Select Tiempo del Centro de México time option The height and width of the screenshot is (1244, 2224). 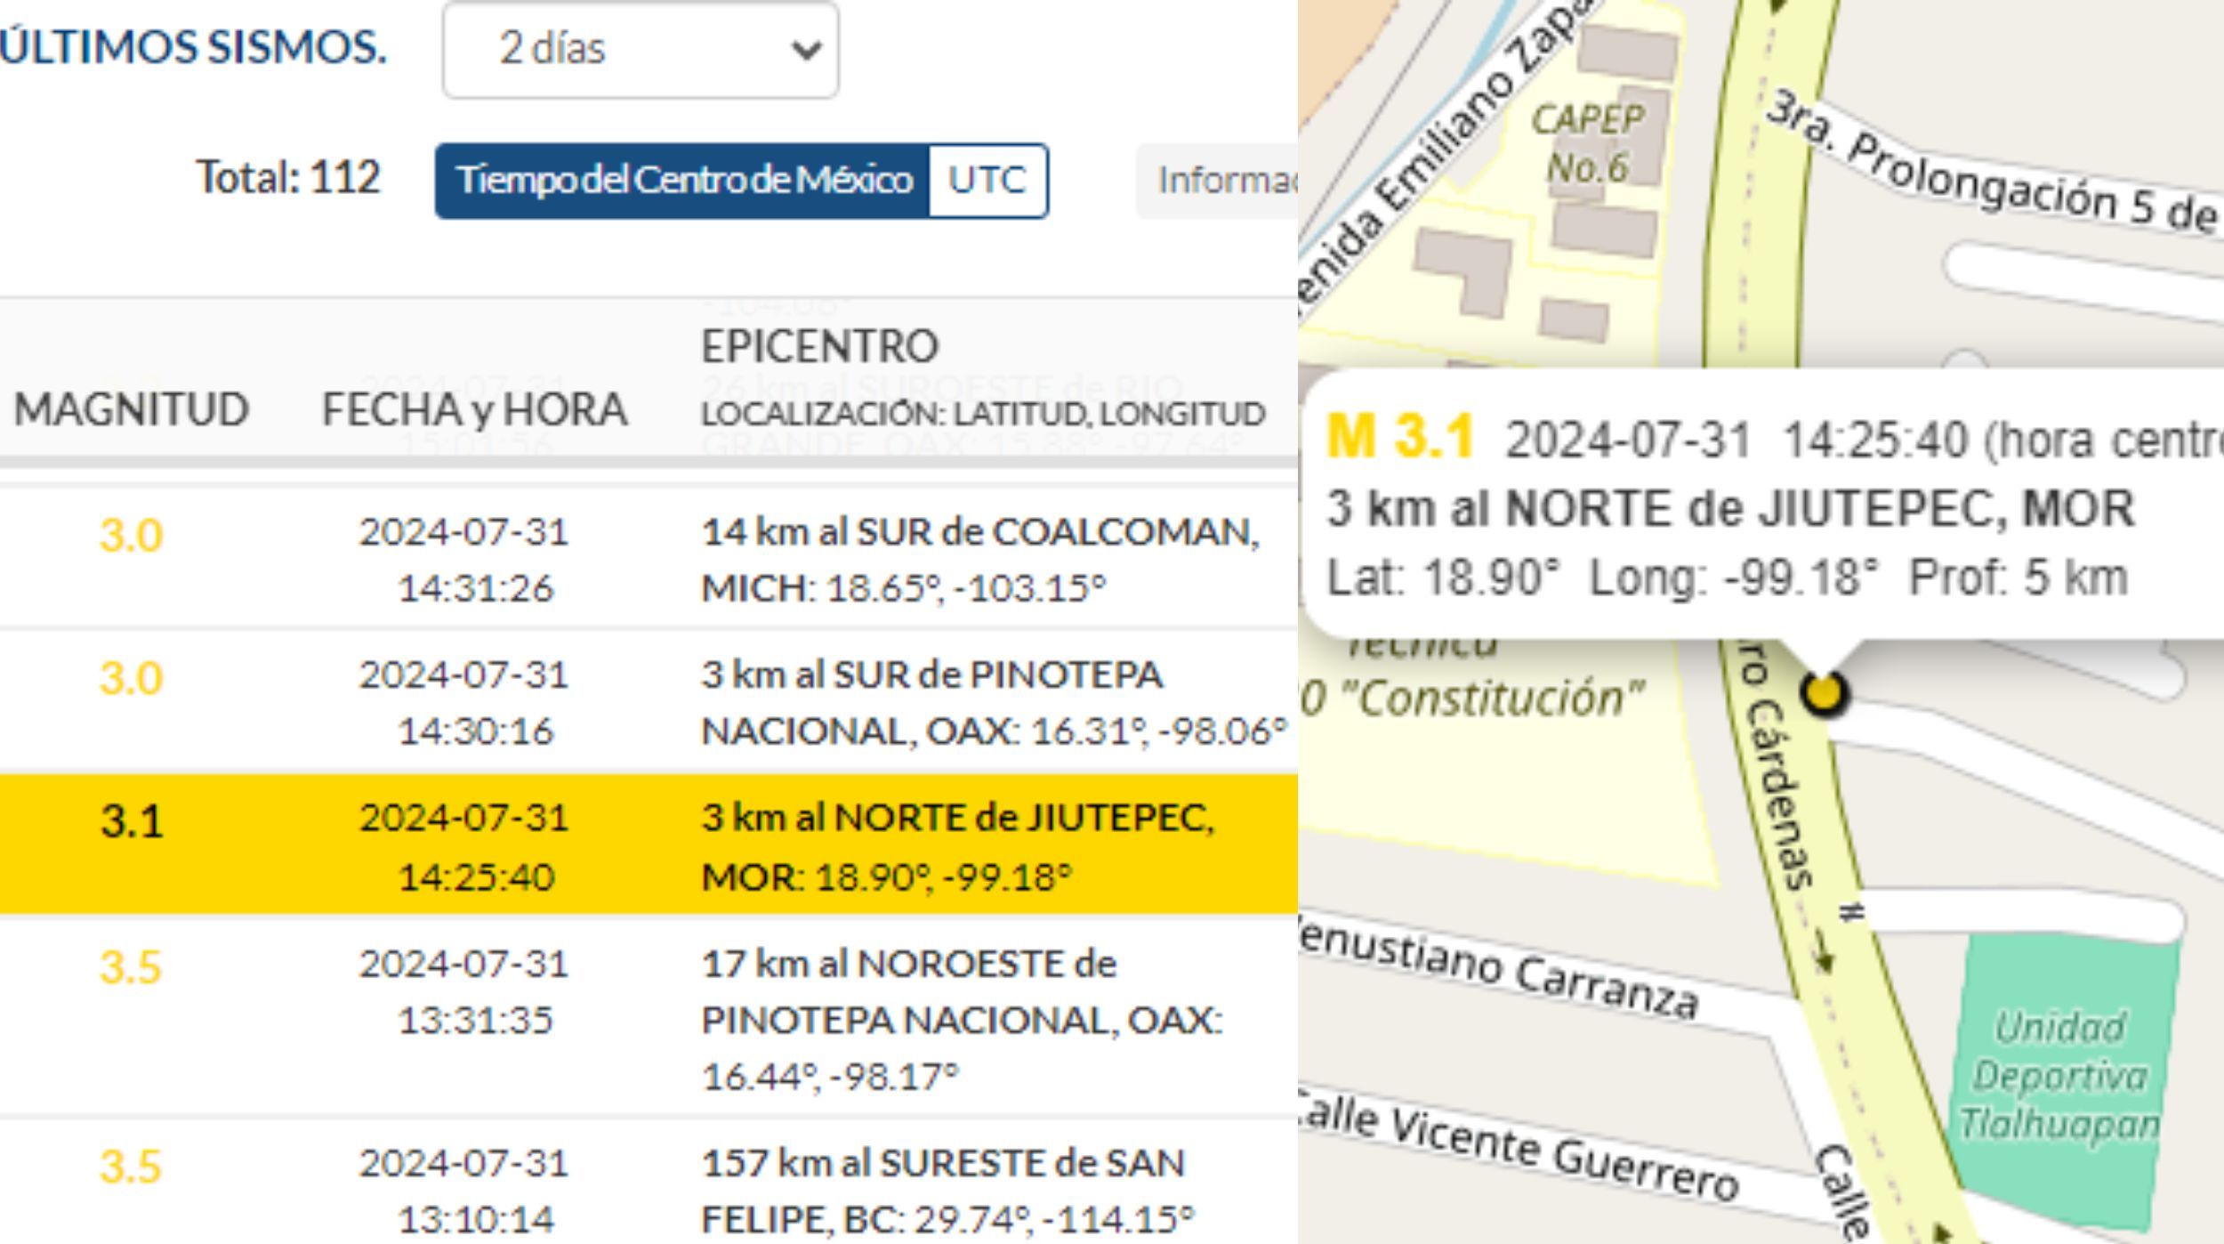683,181
